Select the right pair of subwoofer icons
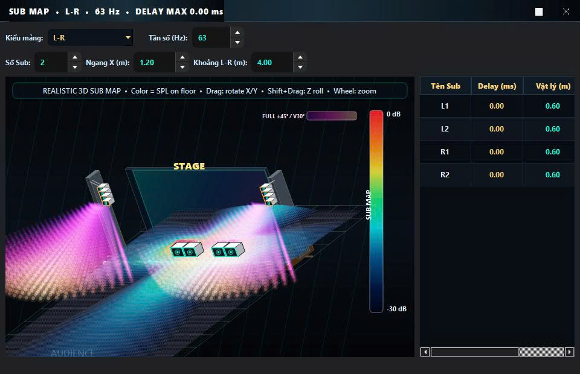580x374 pixels. click(x=228, y=249)
